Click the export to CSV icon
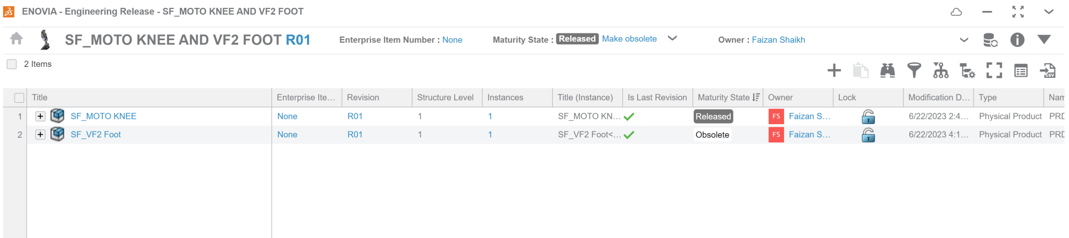This screenshot has width=1069, height=238. [1048, 70]
